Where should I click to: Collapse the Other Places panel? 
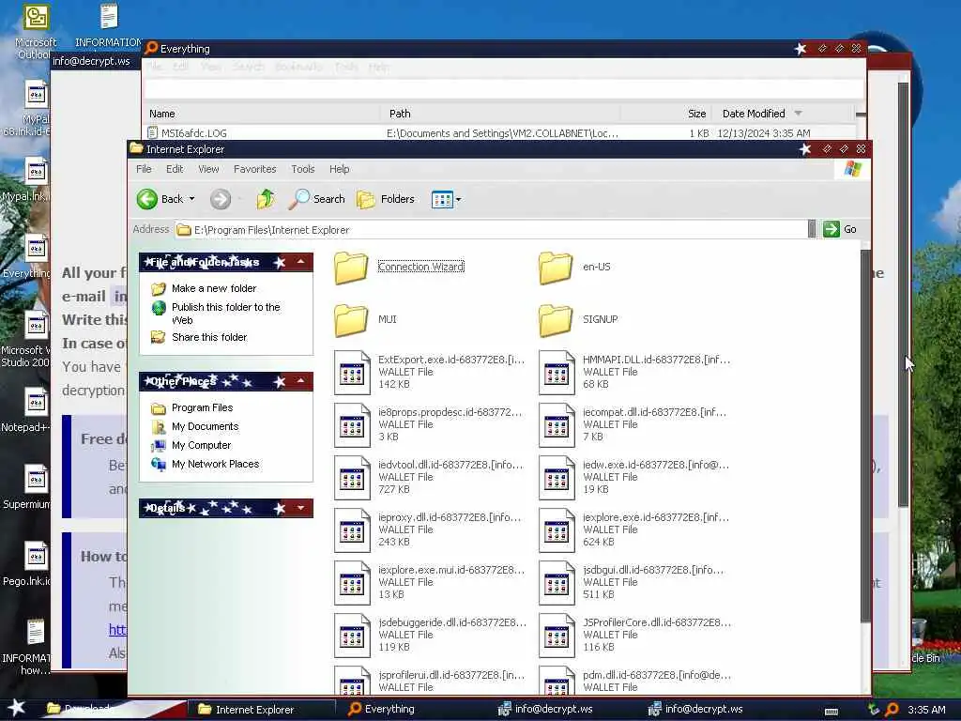point(301,381)
